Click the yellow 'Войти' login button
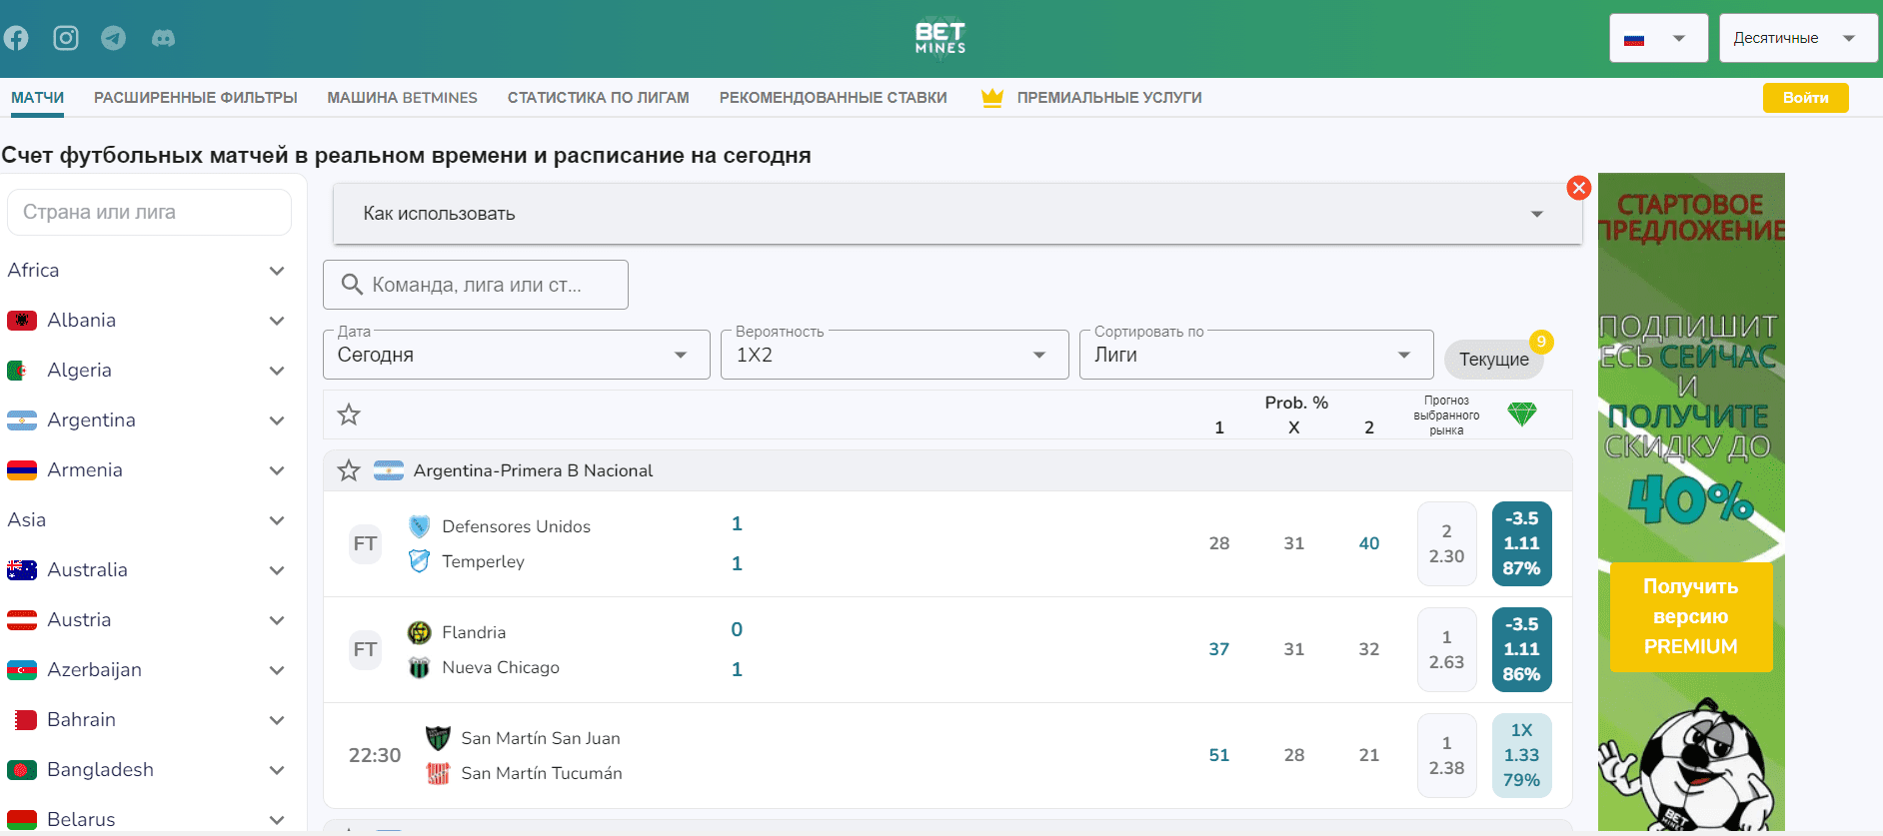This screenshot has height=836, width=1883. 1805,98
